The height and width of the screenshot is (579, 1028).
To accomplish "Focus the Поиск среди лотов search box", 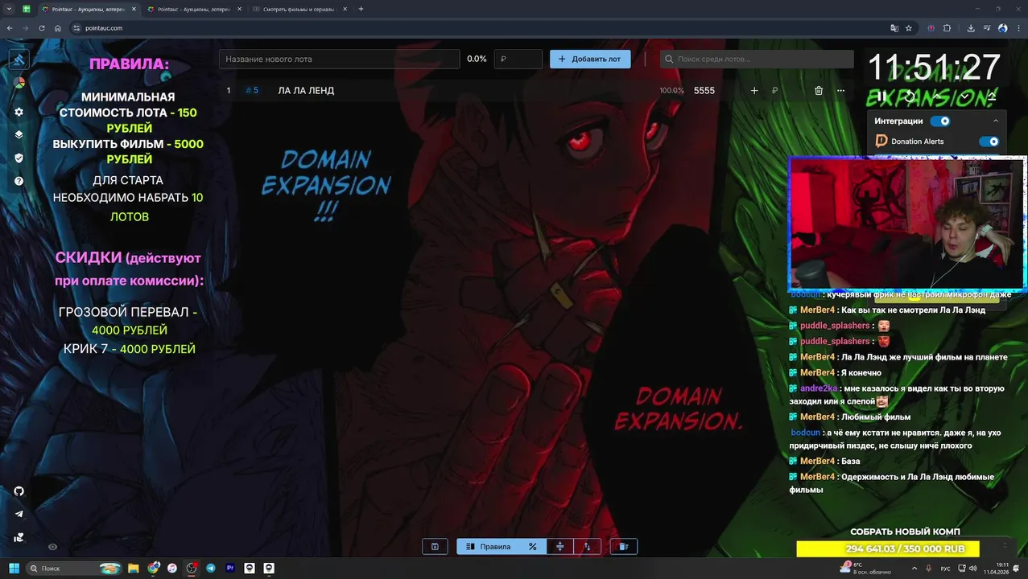I will (x=757, y=59).
